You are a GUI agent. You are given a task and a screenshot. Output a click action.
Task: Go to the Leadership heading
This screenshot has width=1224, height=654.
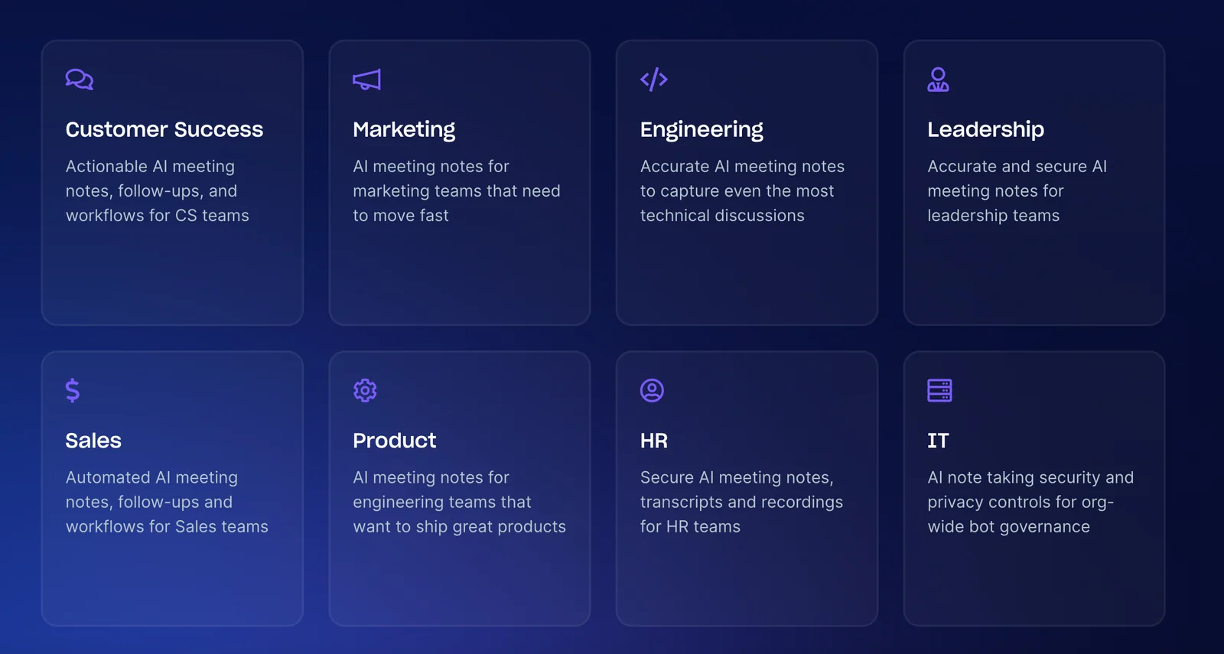click(985, 129)
